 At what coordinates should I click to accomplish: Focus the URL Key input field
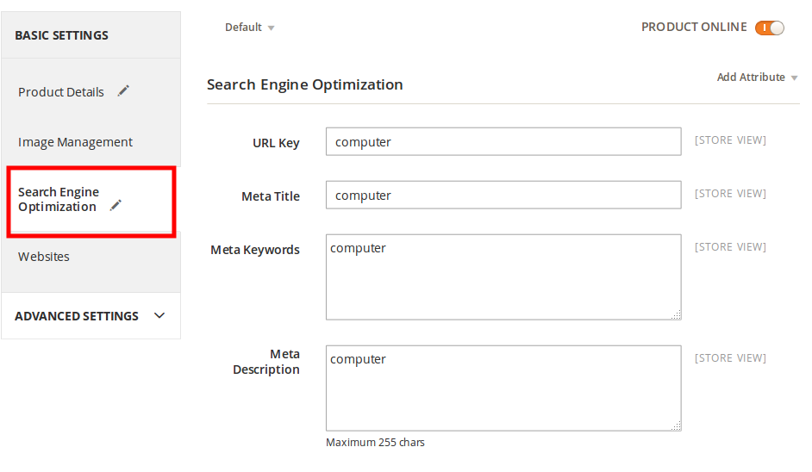(x=503, y=142)
